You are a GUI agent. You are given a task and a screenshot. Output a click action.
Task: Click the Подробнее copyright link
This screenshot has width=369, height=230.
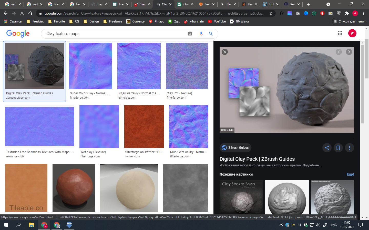(312, 165)
